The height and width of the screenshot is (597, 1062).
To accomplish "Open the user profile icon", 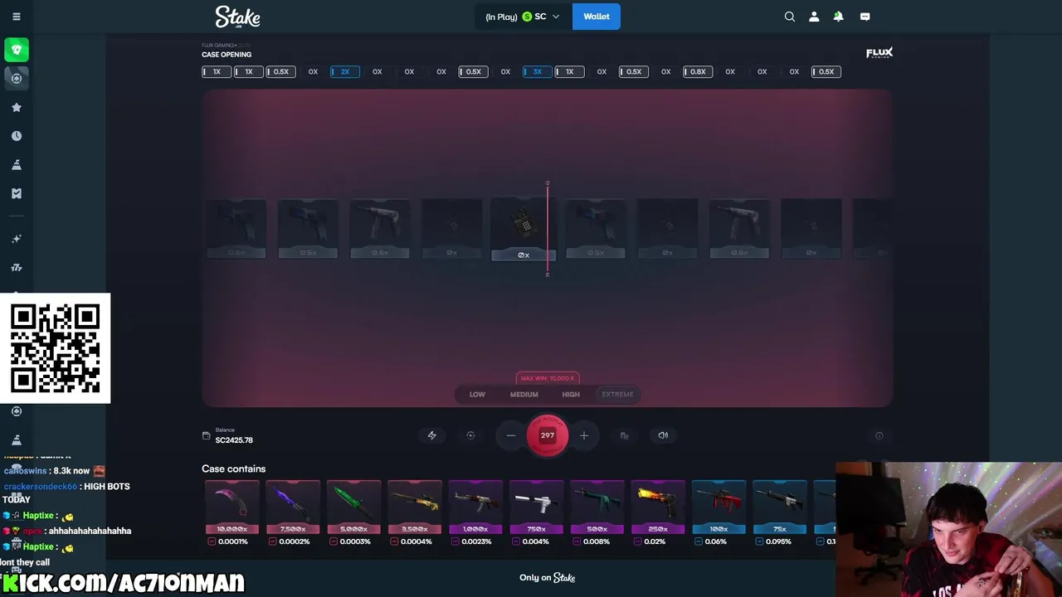I will [814, 17].
